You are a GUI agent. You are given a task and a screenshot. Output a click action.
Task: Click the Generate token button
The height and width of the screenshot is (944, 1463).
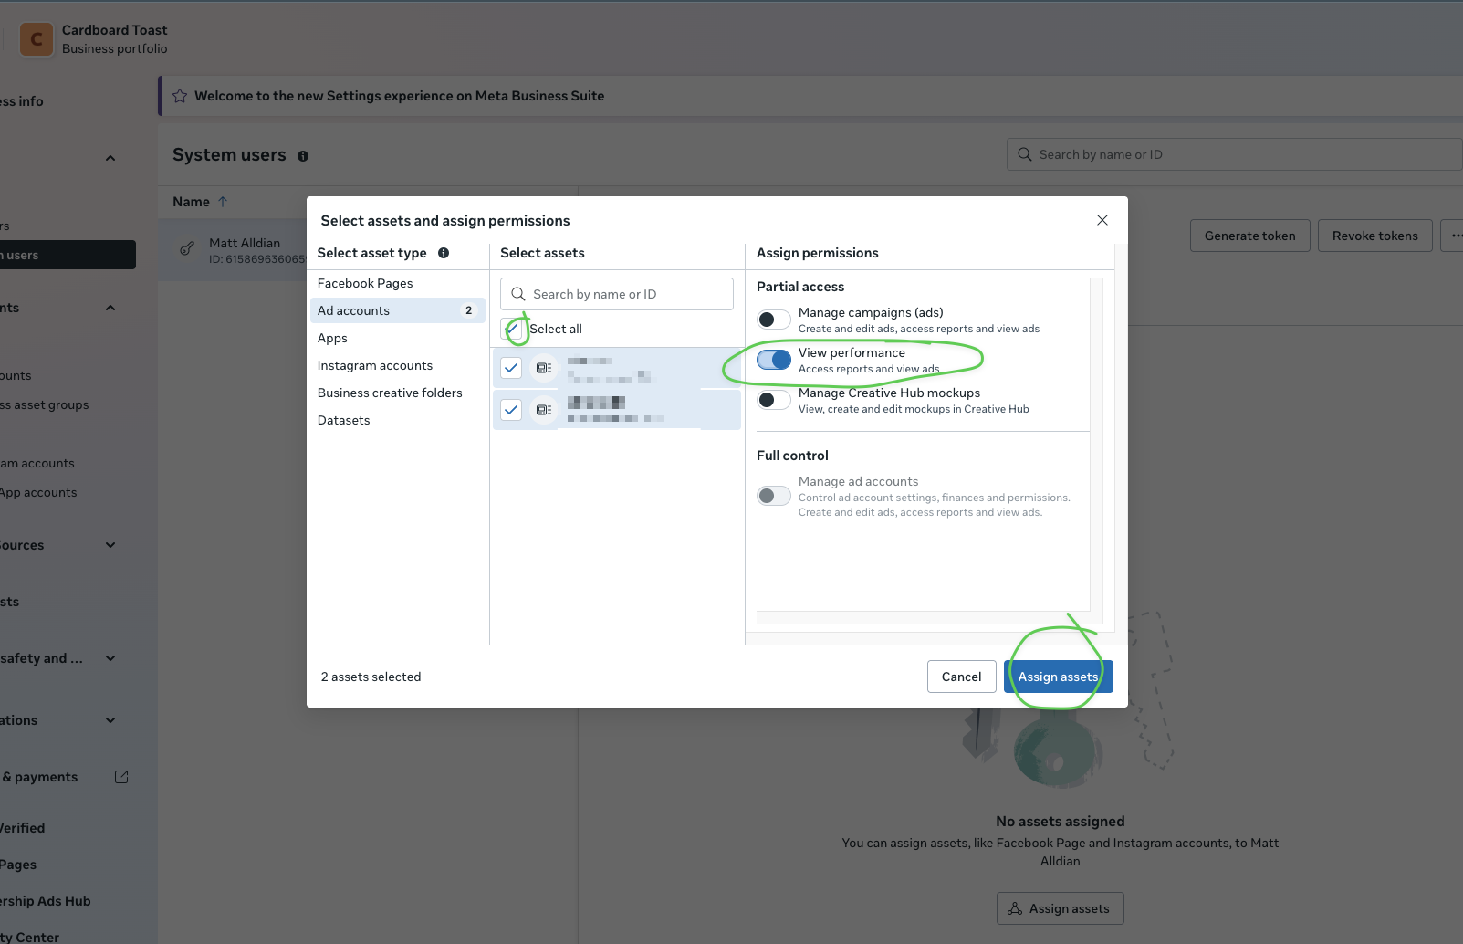[1249, 236]
